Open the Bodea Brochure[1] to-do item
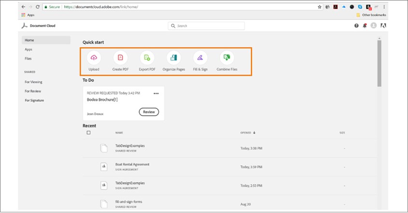408x213 pixels. 102,99
